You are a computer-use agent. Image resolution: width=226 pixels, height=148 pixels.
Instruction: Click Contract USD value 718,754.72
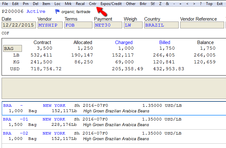point(46,69)
